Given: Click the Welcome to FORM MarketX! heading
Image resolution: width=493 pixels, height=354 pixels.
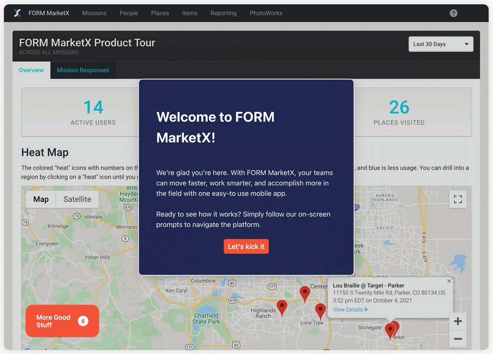Looking at the screenshot, I should coord(216,127).
